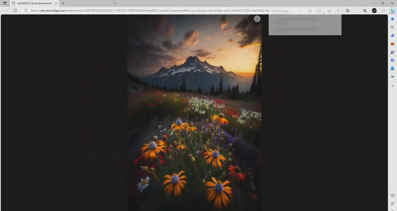Open Microsoft 365 in sidebar

tap(392, 60)
